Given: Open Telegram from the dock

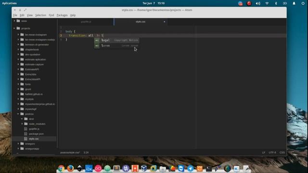Looking at the screenshot, I should 190,168.
